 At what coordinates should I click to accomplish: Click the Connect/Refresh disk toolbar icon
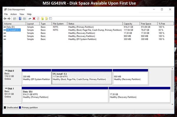click(30, 19)
